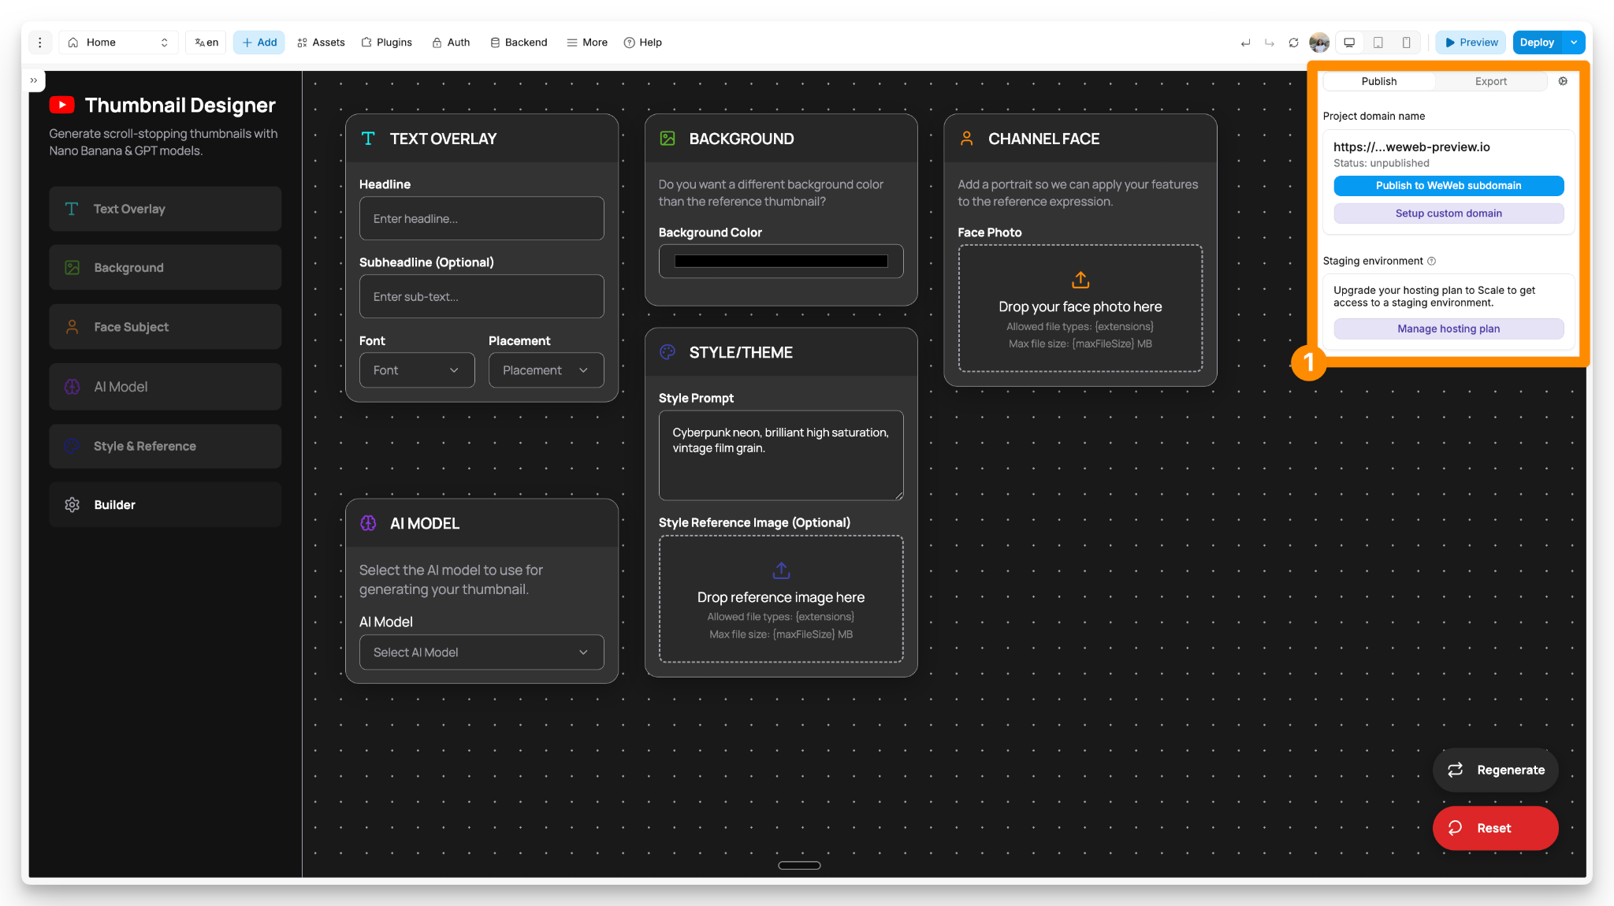This screenshot has height=906, width=1614.
Task: Open the Placement dropdown
Action: (545, 370)
